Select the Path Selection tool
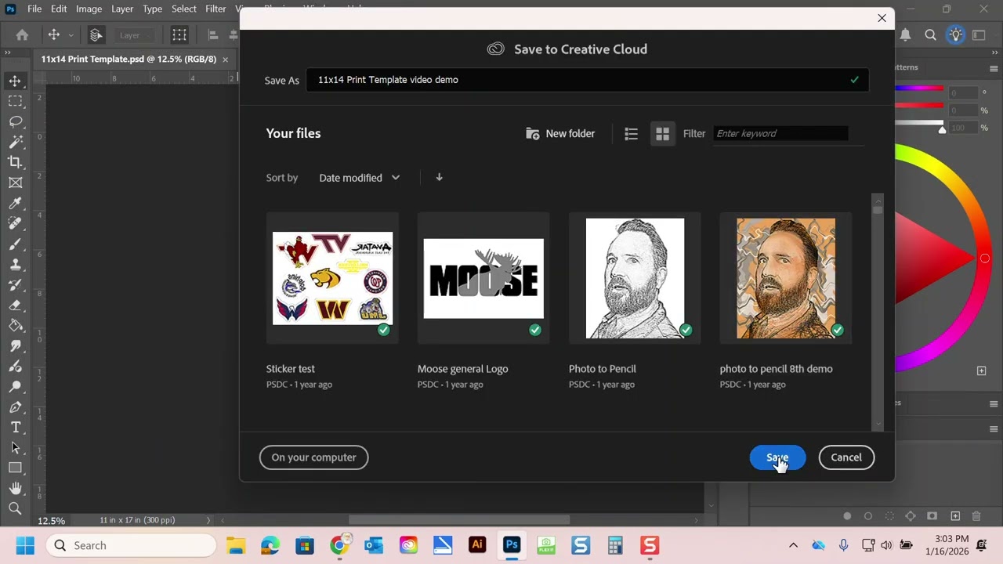1003x564 pixels. 15,447
